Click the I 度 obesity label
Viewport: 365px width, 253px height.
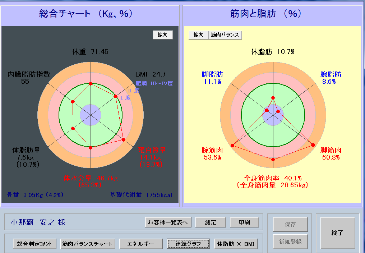click(126, 98)
